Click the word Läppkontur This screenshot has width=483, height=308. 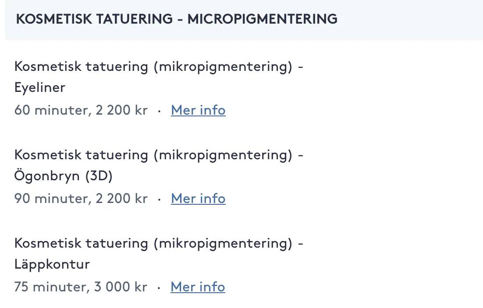point(52,264)
